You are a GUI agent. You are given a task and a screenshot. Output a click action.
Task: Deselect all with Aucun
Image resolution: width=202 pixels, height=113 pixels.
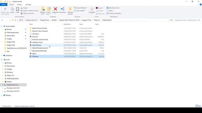click(x=110, y=11)
